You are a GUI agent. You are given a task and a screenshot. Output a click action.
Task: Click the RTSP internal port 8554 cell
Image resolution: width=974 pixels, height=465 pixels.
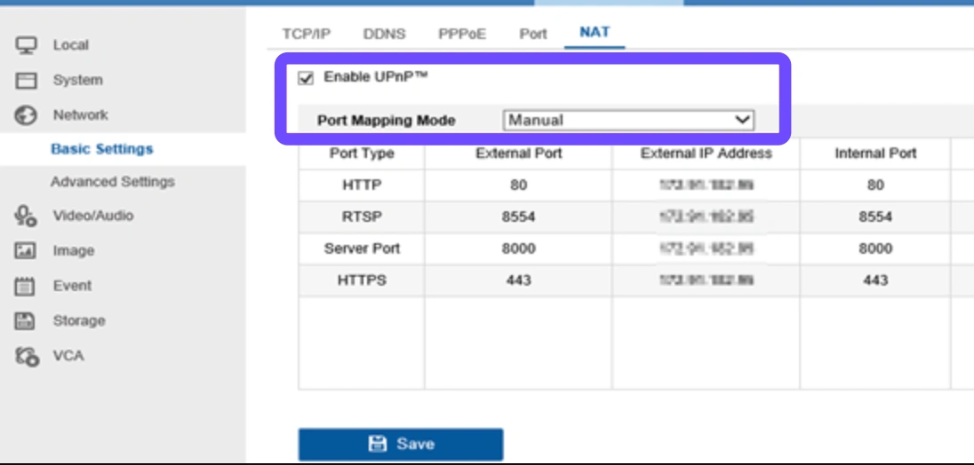pos(875,217)
